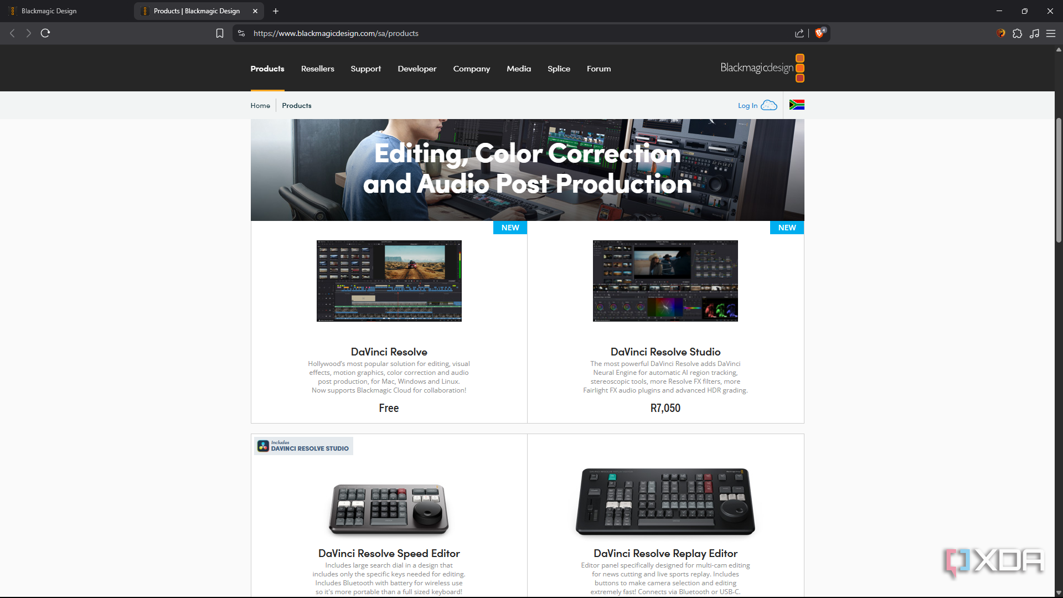Open the Forum navigation item
Screen dimensions: 1063x598
(599, 69)
